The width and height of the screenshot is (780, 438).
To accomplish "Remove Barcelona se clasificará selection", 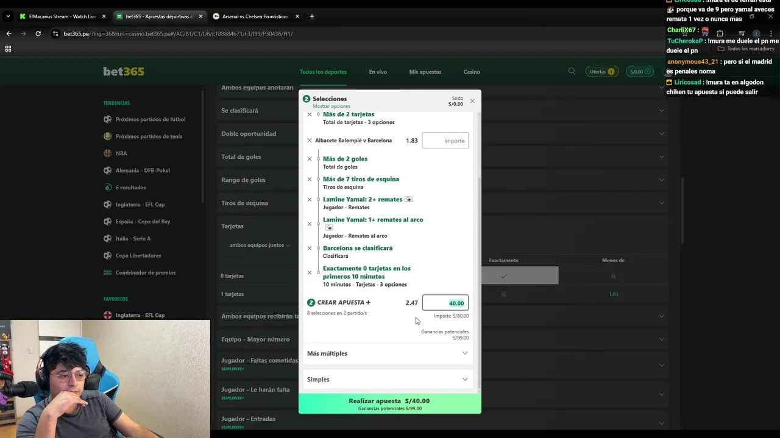I will pos(310,248).
